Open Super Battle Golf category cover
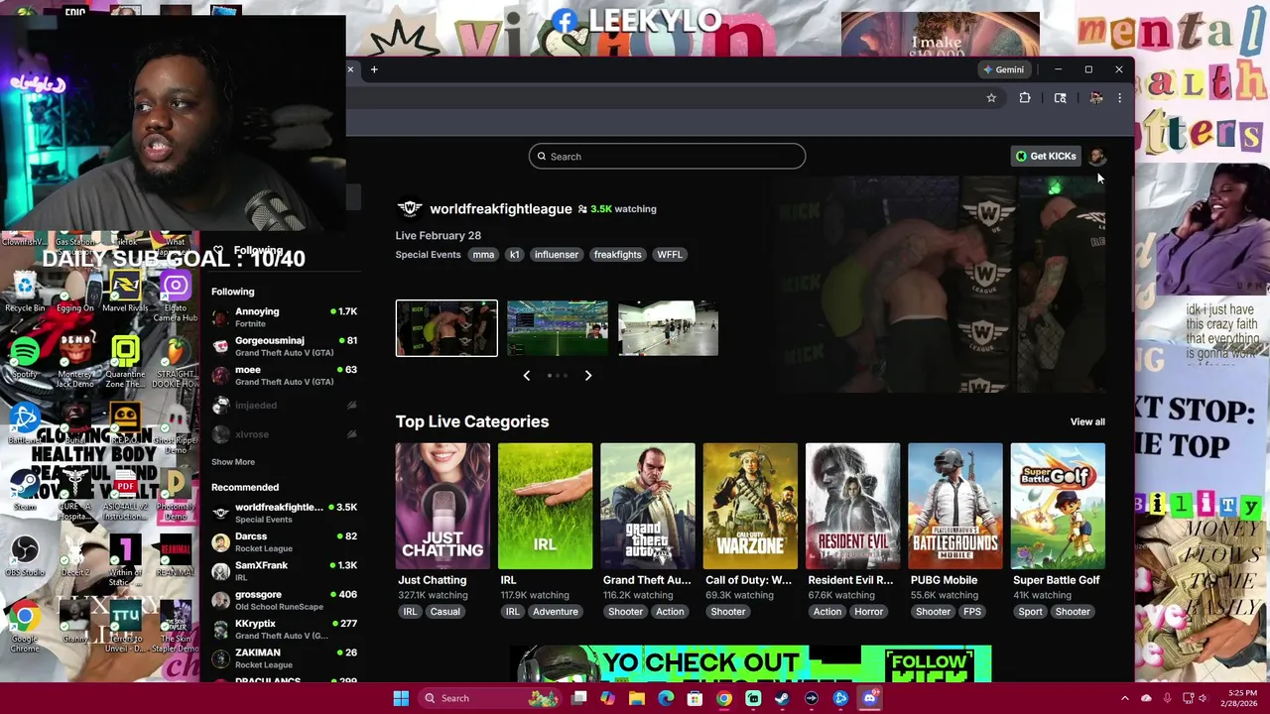This screenshot has height=714, width=1270. pyautogui.click(x=1058, y=507)
